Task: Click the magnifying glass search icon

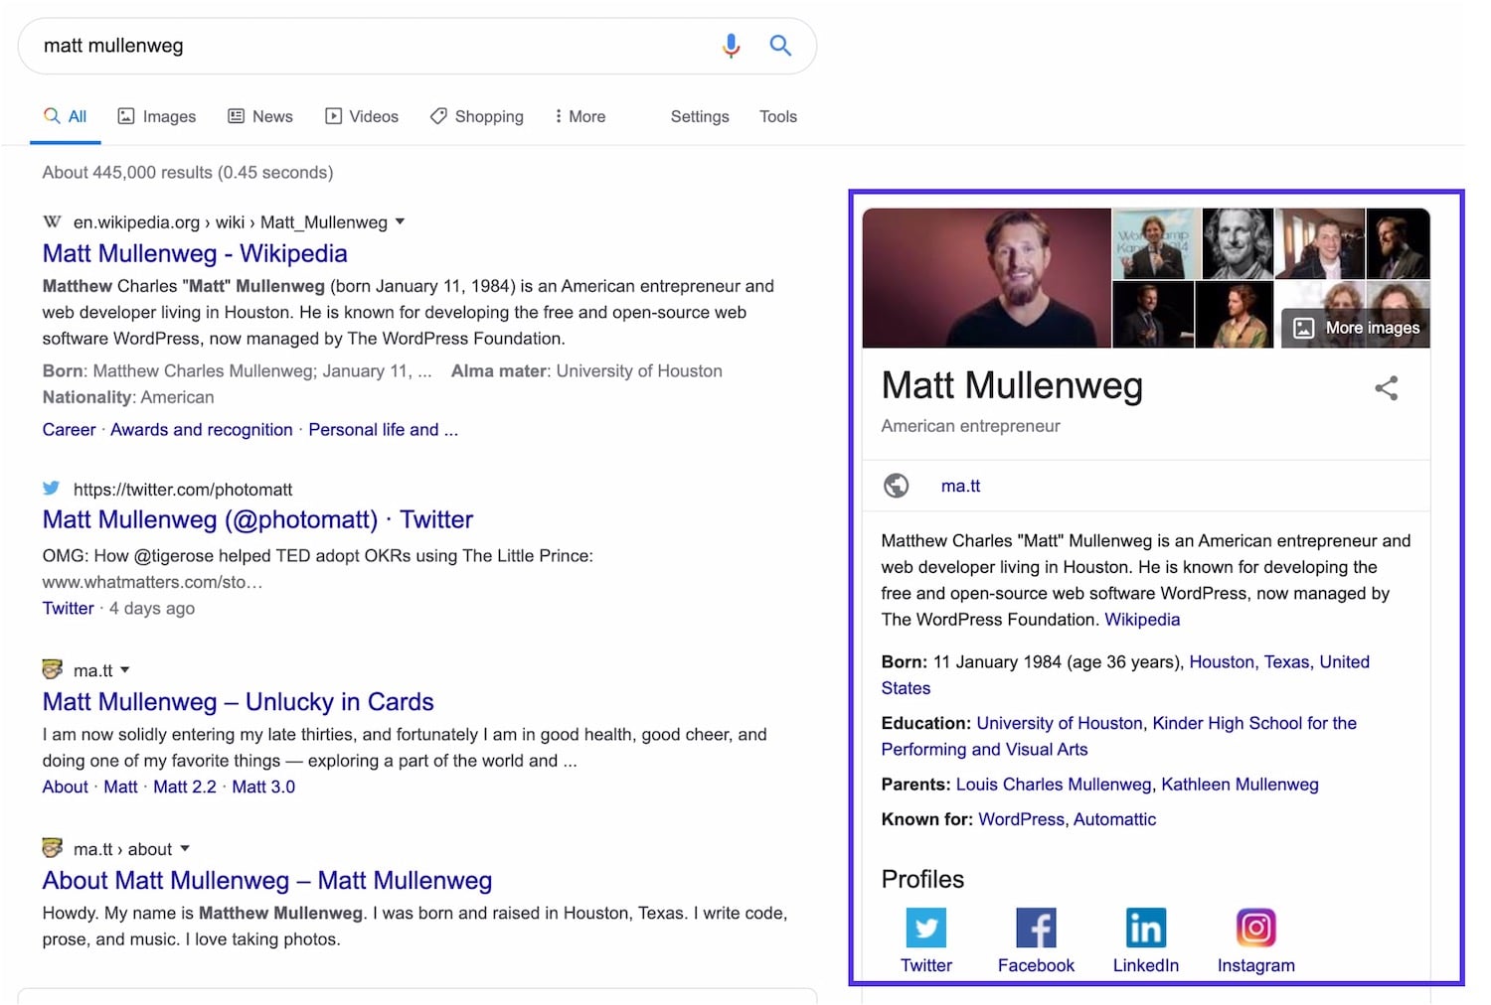Action: click(x=781, y=46)
